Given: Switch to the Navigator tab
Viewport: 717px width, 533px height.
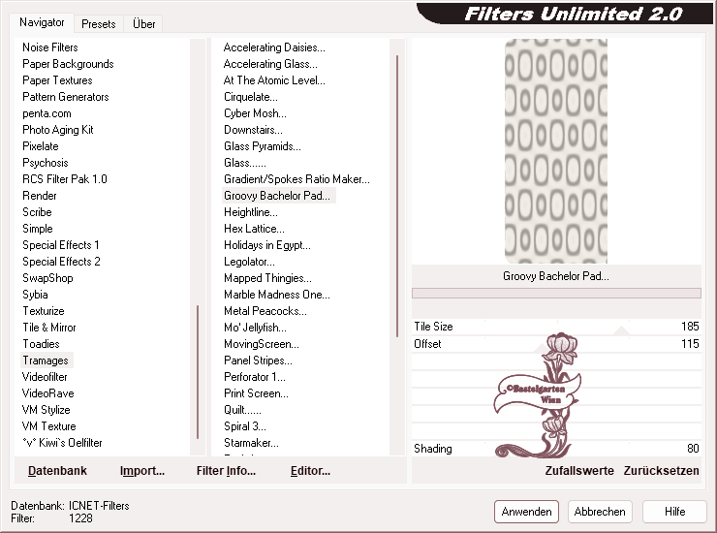Looking at the screenshot, I should click(42, 22).
